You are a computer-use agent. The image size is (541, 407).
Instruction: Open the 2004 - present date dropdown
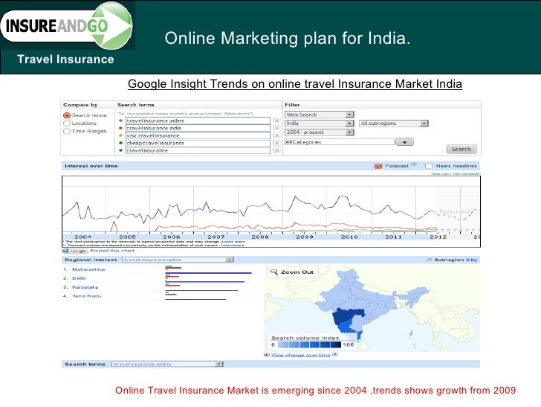click(319, 132)
